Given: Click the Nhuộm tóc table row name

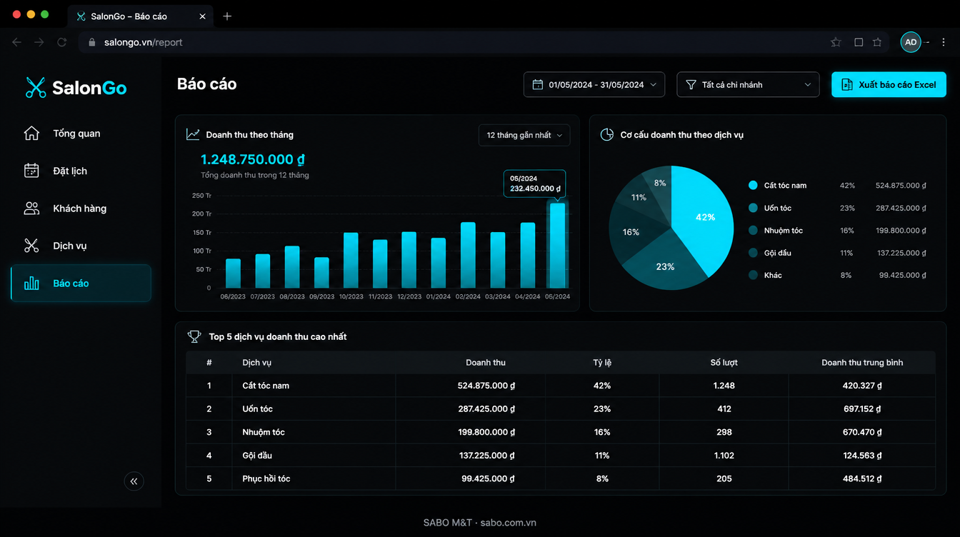Looking at the screenshot, I should coord(264,432).
